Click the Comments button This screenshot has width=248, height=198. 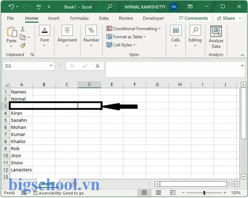[194, 18]
